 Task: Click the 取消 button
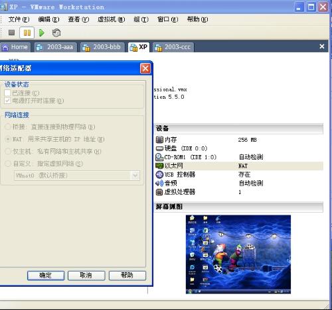click(x=86, y=276)
